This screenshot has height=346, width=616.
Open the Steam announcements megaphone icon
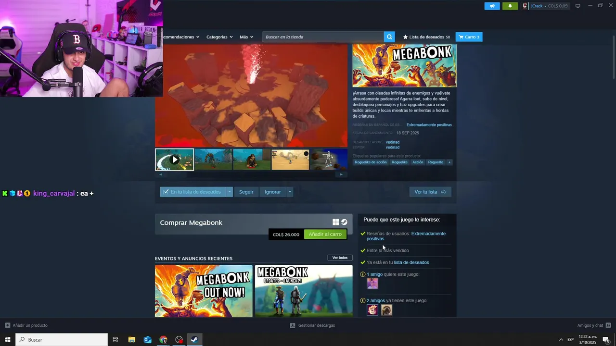click(492, 6)
